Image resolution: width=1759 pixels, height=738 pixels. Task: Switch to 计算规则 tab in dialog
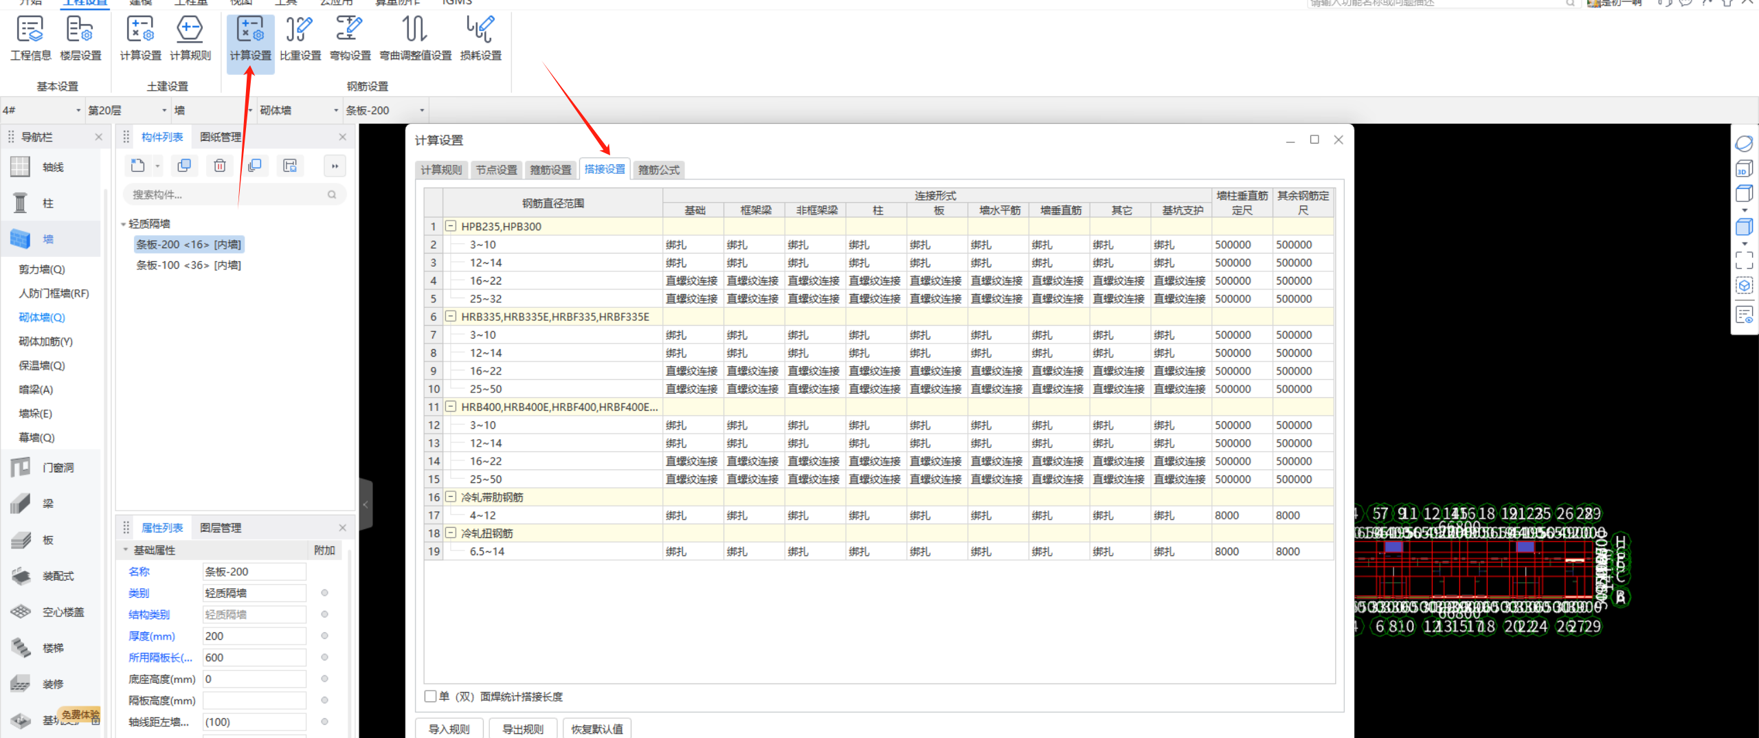coord(441,170)
